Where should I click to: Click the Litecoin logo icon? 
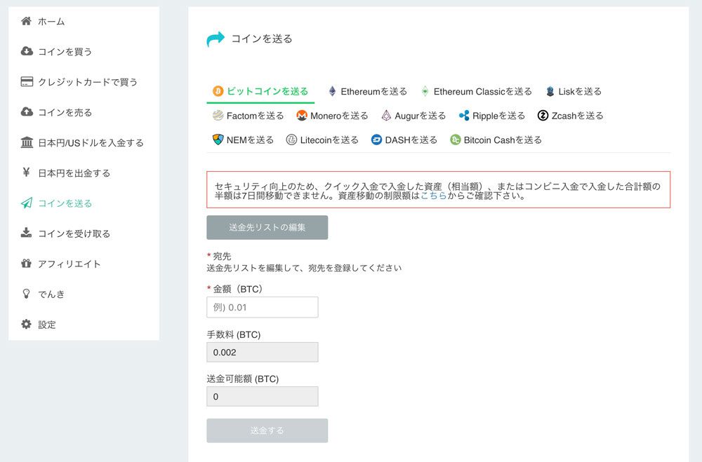(x=291, y=140)
